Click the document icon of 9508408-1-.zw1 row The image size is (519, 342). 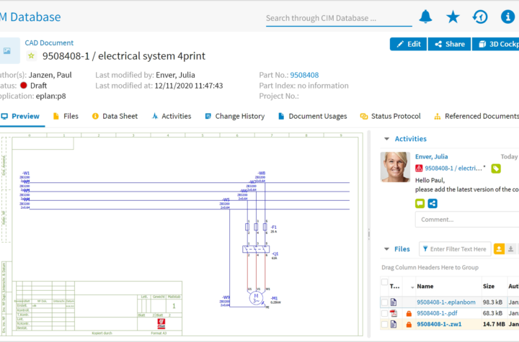(x=394, y=324)
